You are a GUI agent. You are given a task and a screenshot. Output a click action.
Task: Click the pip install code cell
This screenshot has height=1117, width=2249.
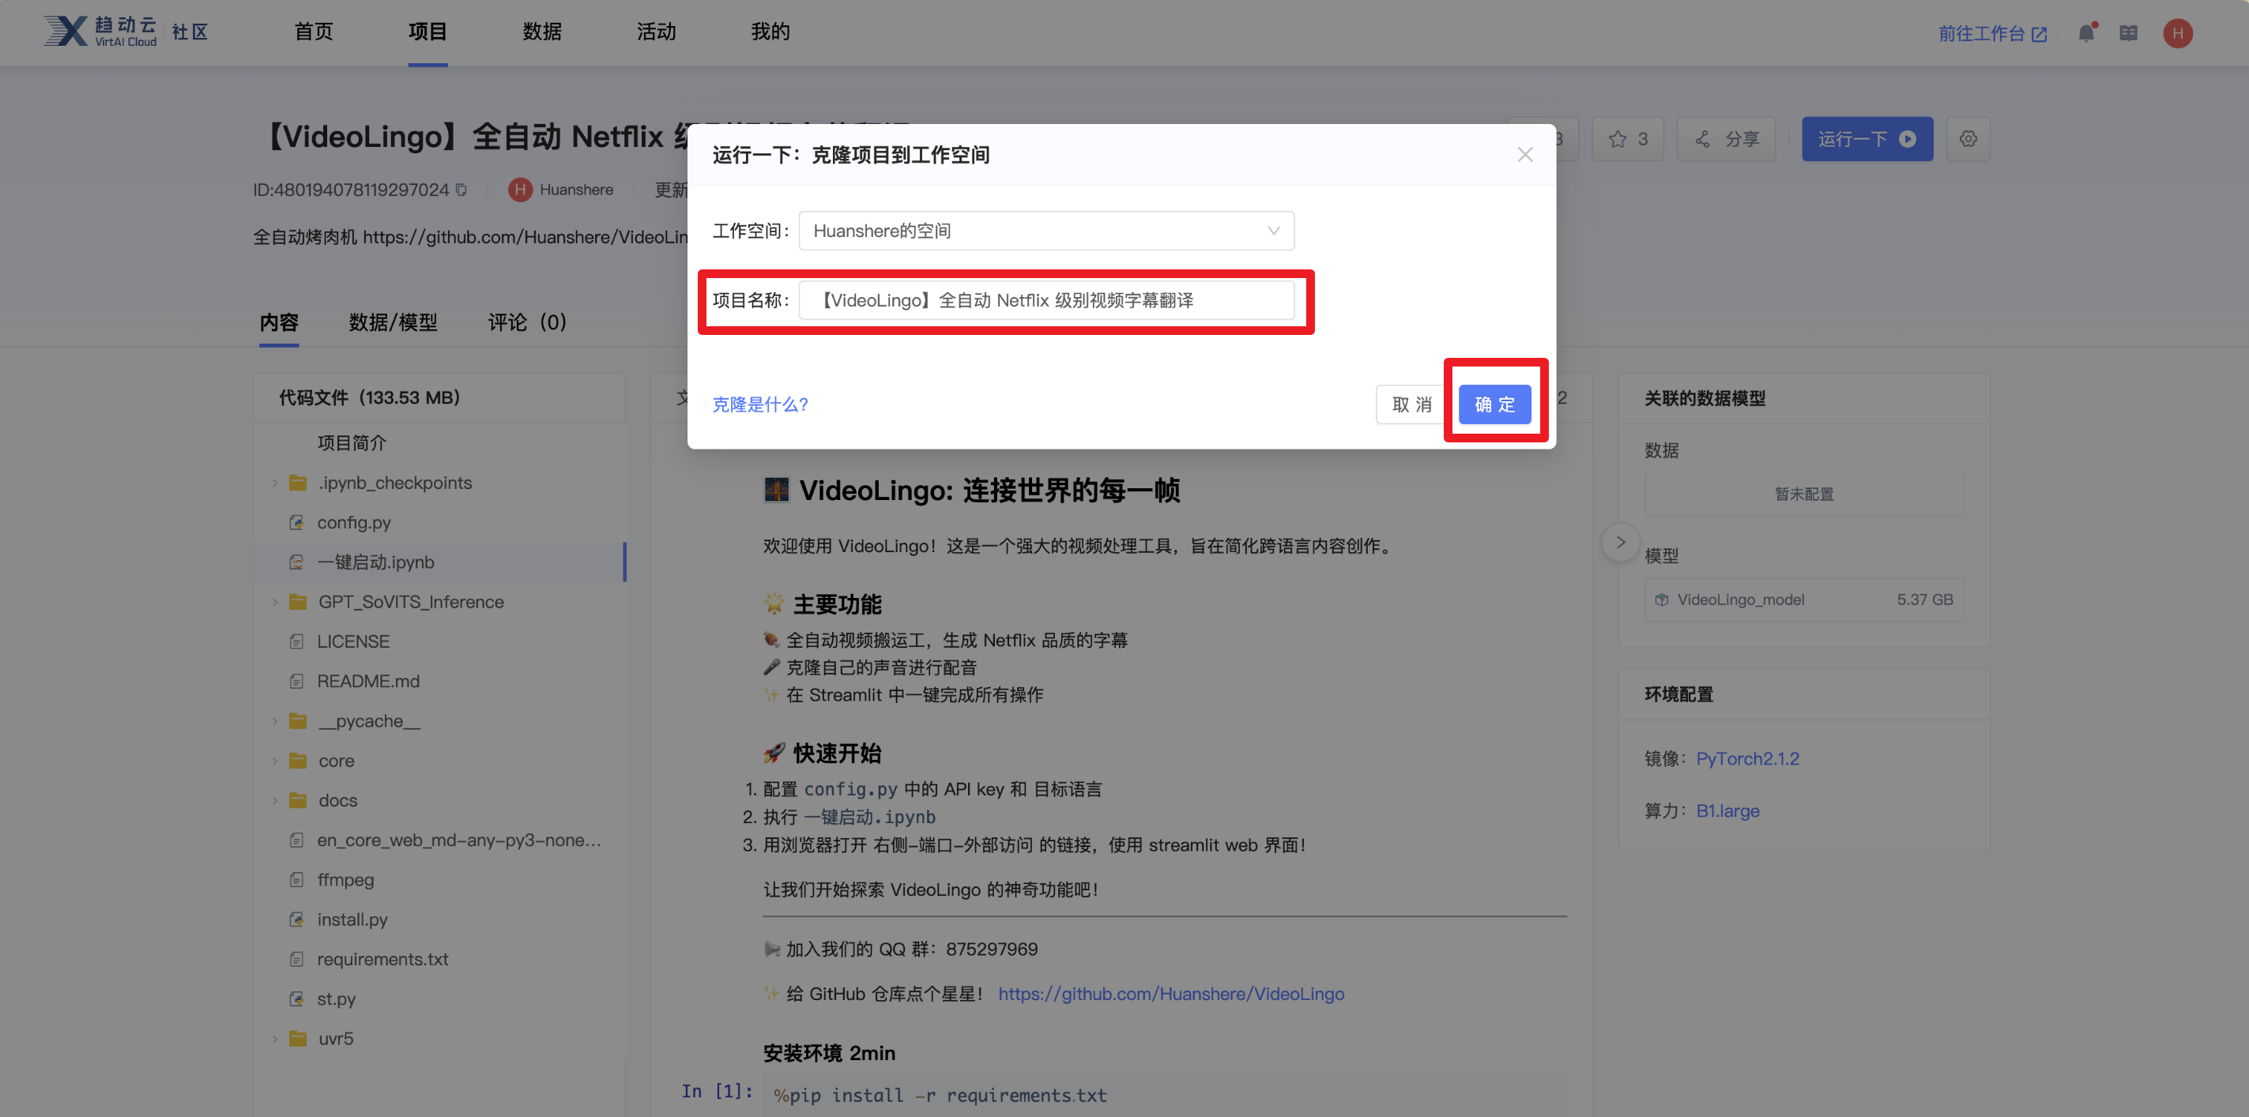point(1165,1094)
